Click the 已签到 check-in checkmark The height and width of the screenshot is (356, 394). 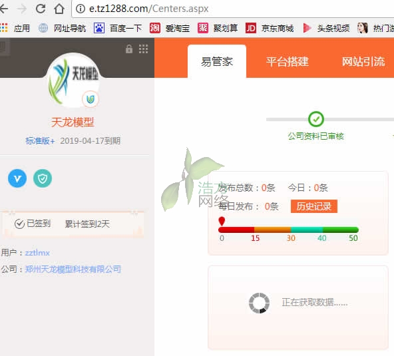[x=19, y=224]
